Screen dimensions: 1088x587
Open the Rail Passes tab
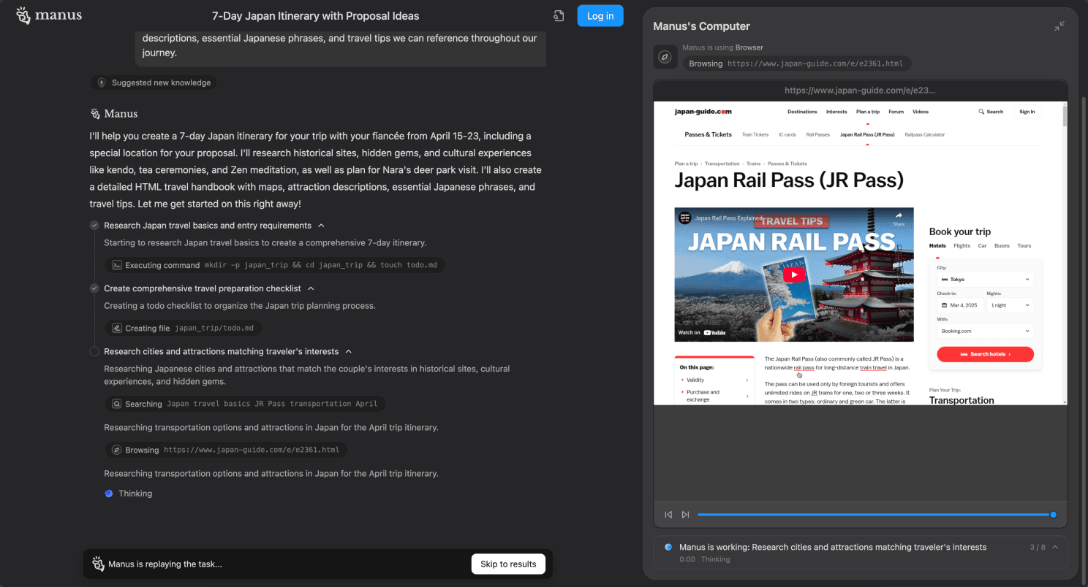[x=817, y=134]
